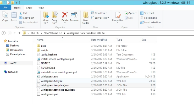This screenshot has height=104, width=194.
Task: Click This PC in address breadcrumb
Action: tap(35, 33)
